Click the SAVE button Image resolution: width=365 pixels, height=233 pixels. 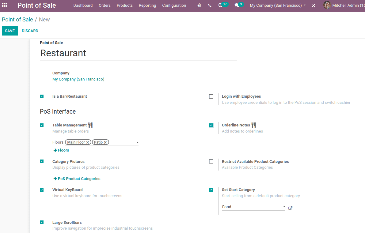point(10,31)
